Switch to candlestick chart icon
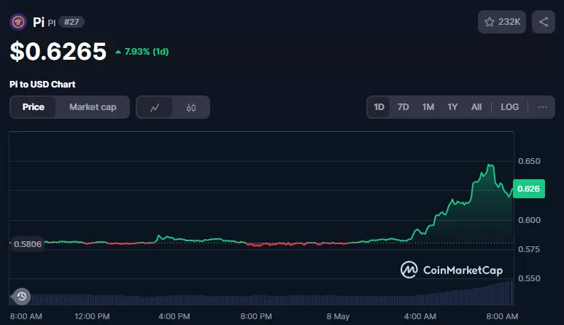564x325 pixels. [x=191, y=107]
